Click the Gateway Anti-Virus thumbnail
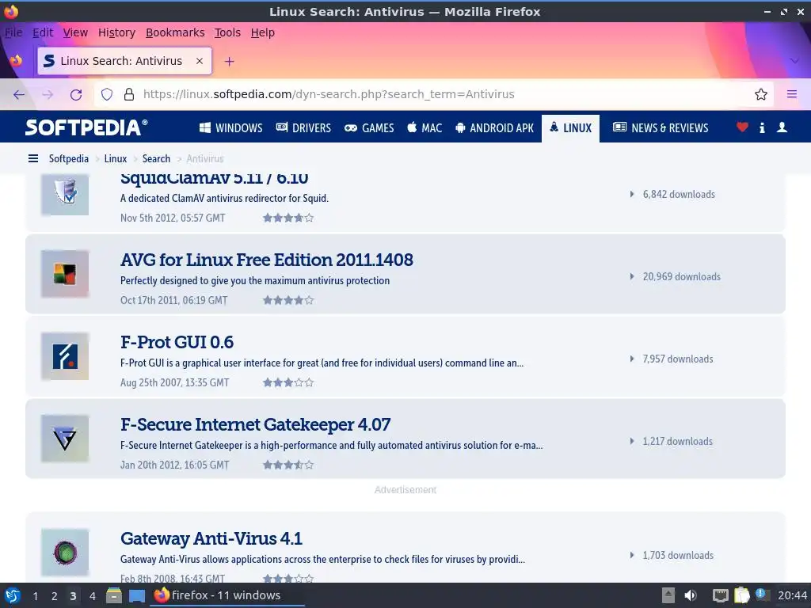Image resolution: width=811 pixels, height=608 pixels. click(65, 552)
